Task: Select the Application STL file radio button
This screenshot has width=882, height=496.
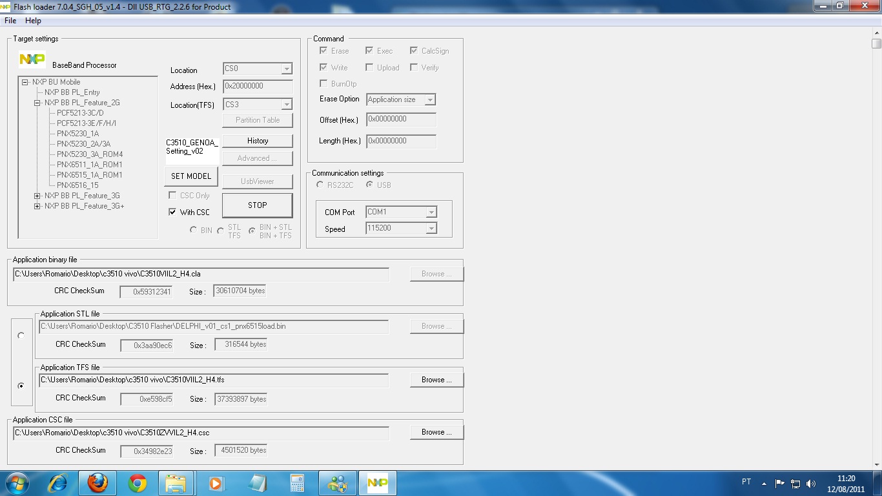Action: 21,336
